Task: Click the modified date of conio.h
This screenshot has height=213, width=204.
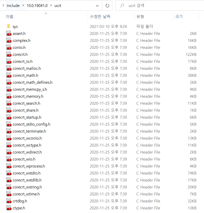Action: coord(108,47)
